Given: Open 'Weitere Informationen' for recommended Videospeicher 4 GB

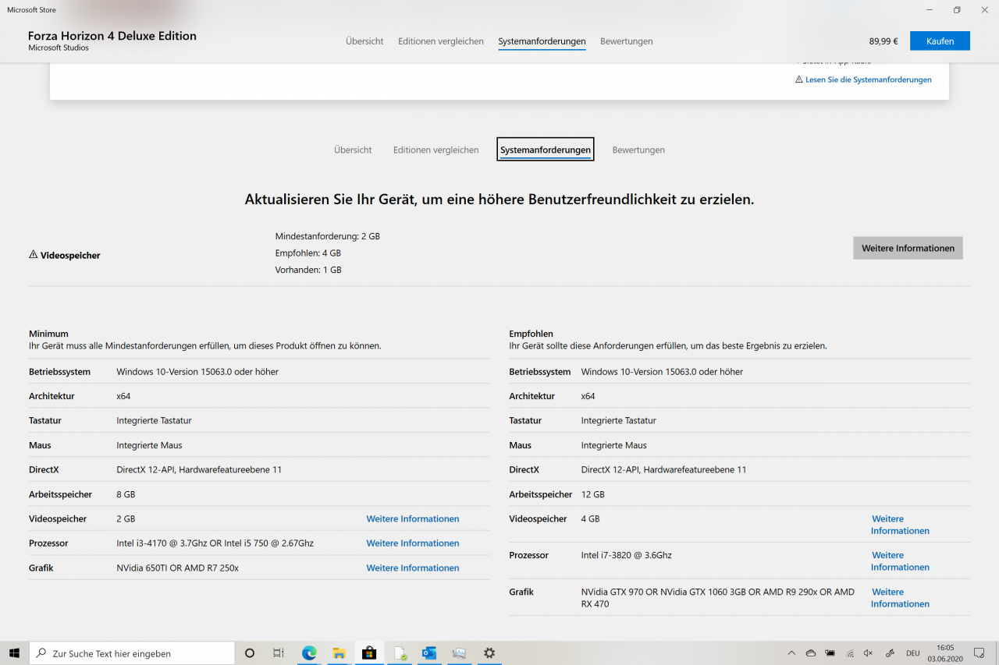Looking at the screenshot, I should click(900, 525).
